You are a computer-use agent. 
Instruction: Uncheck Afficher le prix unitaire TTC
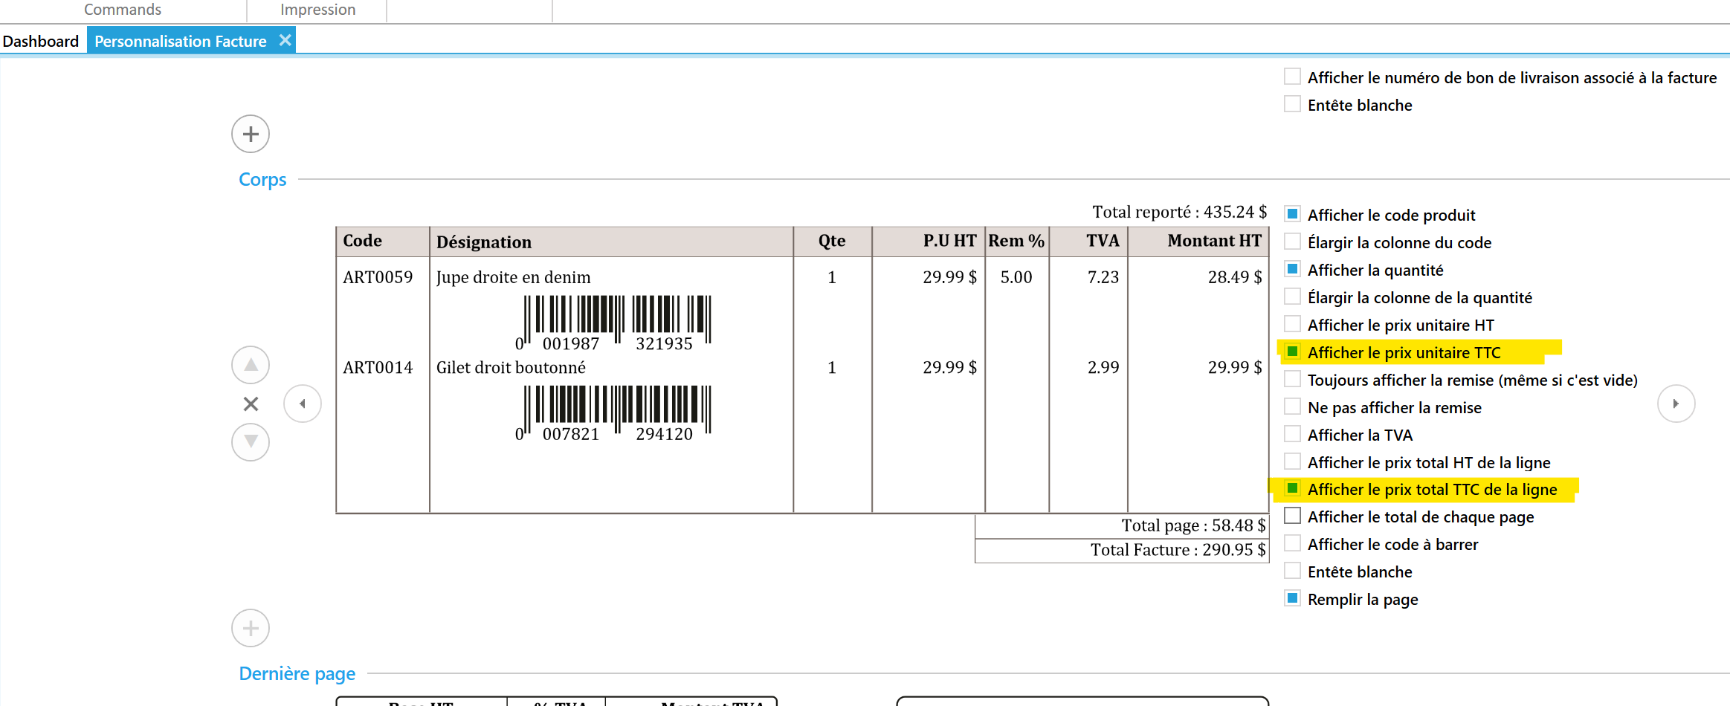coord(1293,352)
